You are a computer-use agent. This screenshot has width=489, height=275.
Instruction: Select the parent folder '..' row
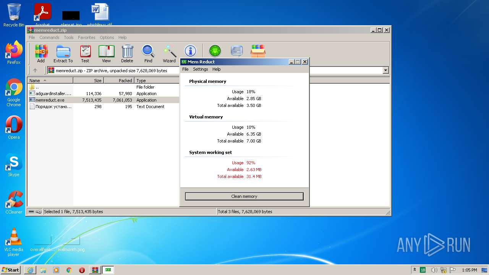pyautogui.click(x=104, y=87)
